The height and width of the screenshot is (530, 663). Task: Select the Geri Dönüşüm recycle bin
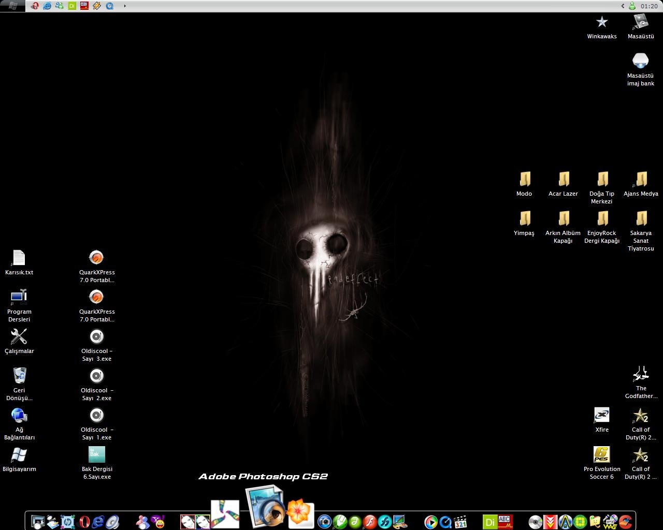(19, 385)
